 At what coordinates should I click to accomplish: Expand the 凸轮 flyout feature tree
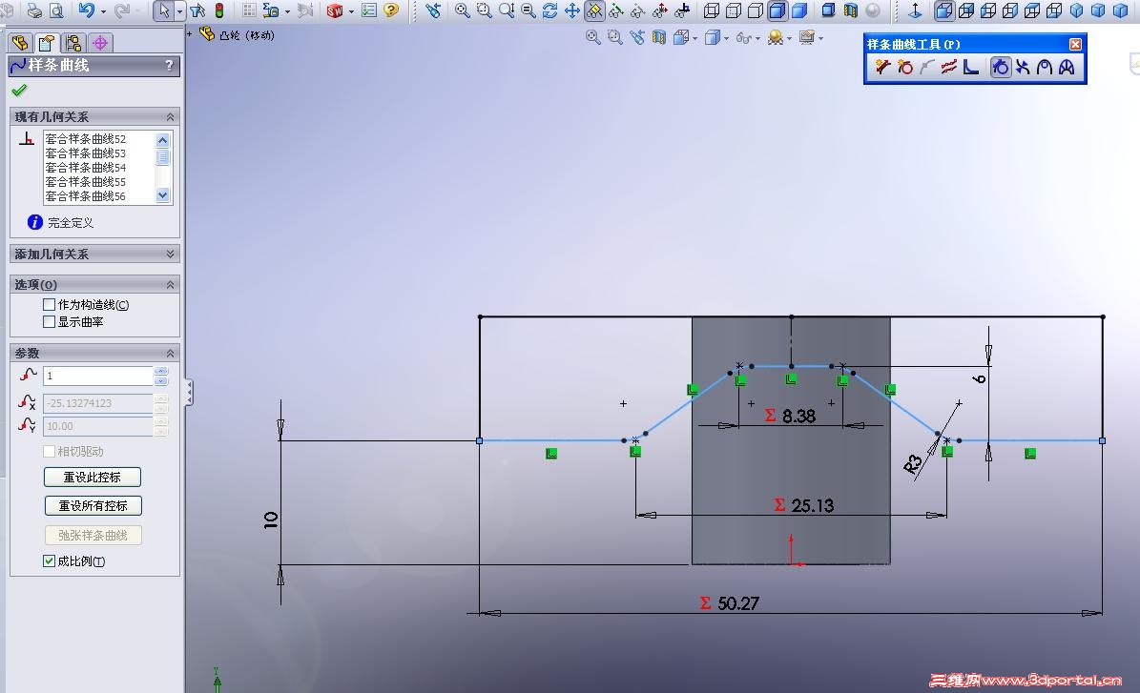(x=191, y=33)
